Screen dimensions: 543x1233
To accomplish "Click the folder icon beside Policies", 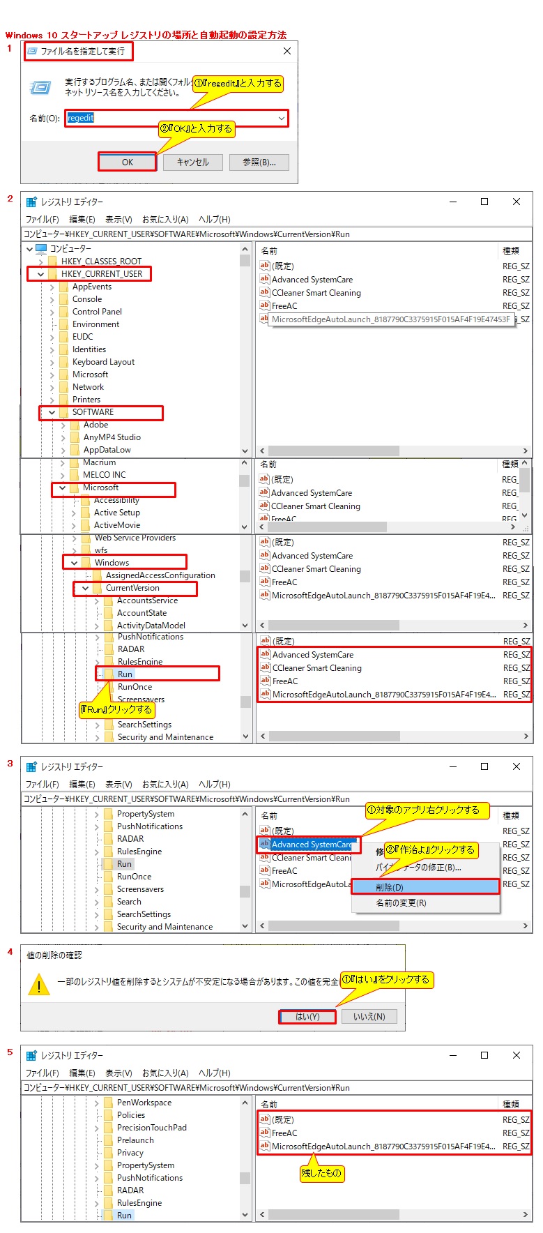I will 108,1115.
